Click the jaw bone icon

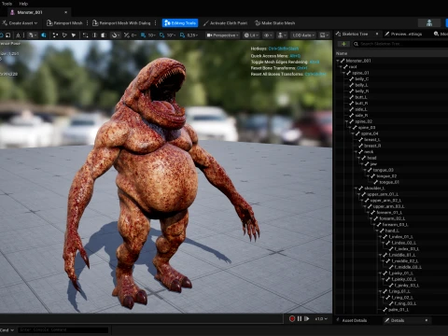click(x=367, y=164)
